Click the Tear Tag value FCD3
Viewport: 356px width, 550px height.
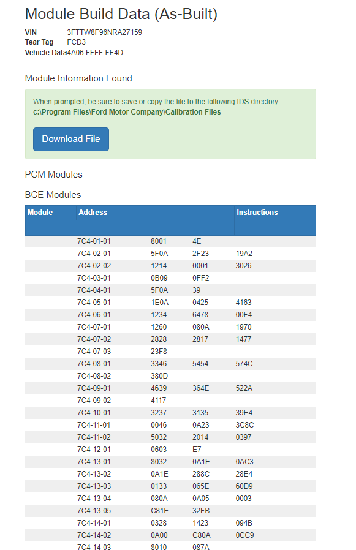click(77, 42)
